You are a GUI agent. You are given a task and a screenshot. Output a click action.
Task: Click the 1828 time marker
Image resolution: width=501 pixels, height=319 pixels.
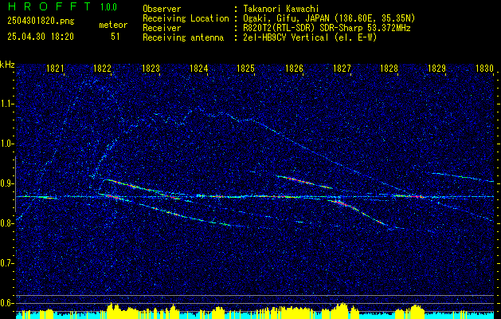(389, 68)
